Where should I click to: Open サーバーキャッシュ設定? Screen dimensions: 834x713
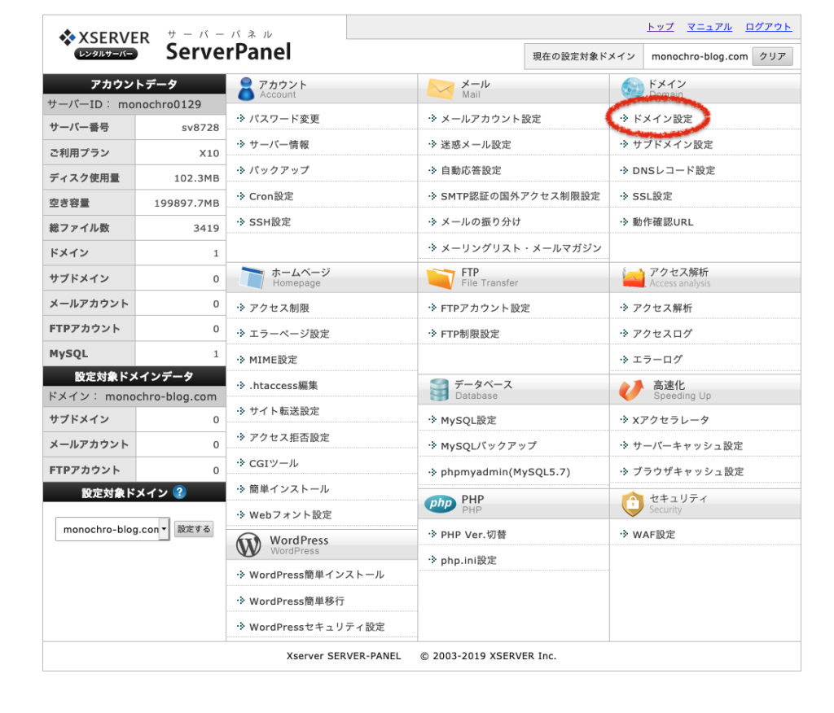[x=687, y=445]
